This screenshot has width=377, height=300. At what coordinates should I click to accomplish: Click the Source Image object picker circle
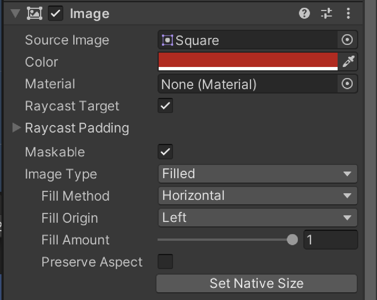coord(347,40)
